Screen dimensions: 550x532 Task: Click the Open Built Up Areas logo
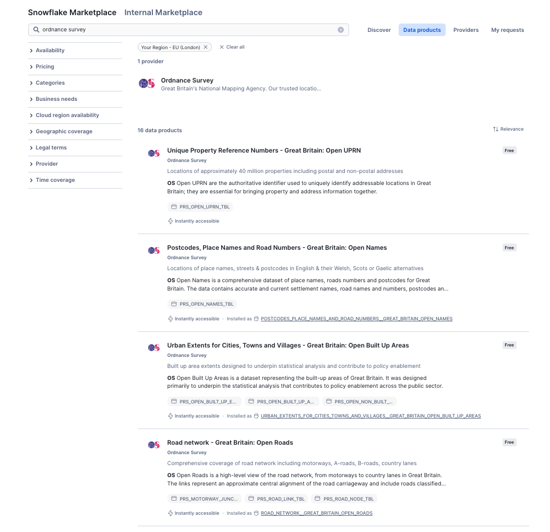[x=153, y=348]
